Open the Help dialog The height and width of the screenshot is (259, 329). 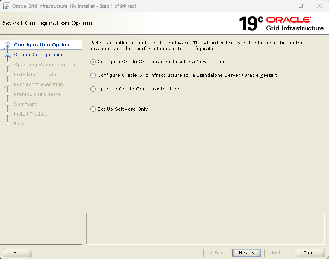(x=18, y=253)
